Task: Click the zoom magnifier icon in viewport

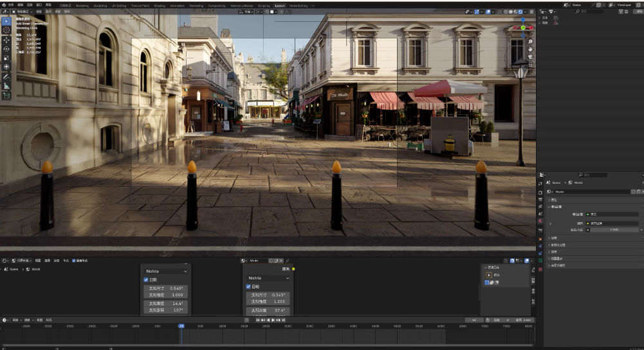Action: (x=530, y=40)
